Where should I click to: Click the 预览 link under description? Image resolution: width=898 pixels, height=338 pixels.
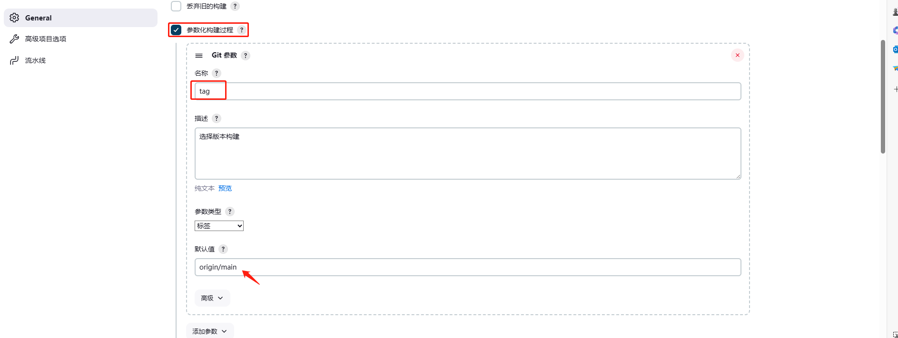pos(225,188)
